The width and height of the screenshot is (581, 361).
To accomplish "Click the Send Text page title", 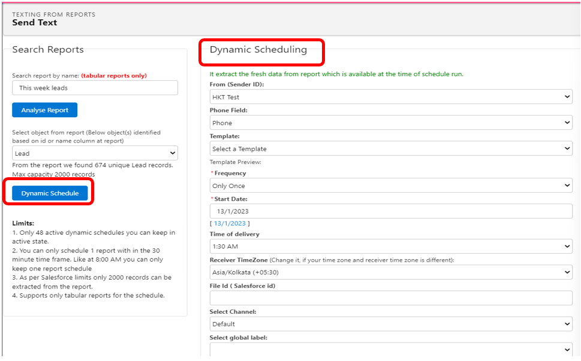I will [x=35, y=23].
